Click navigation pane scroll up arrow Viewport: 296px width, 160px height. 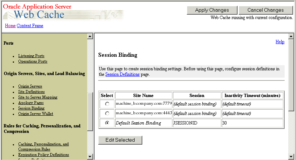(90, 36)
